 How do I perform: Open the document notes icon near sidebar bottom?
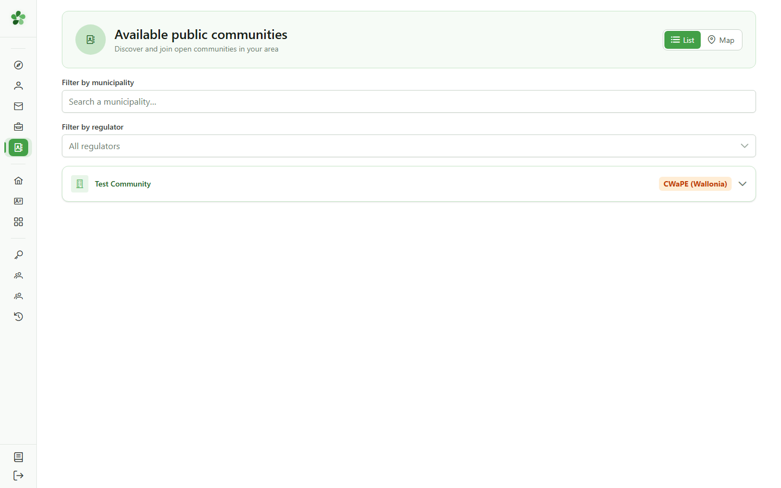tap(18, 457)
